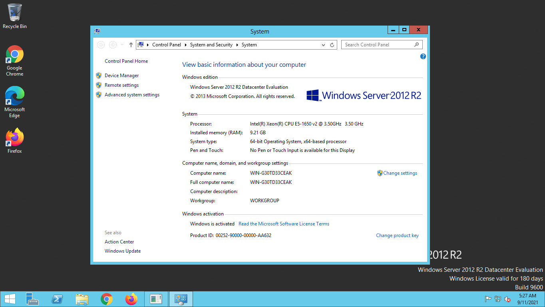Select the processor value text
545x307 pixels.
(306, 124)
